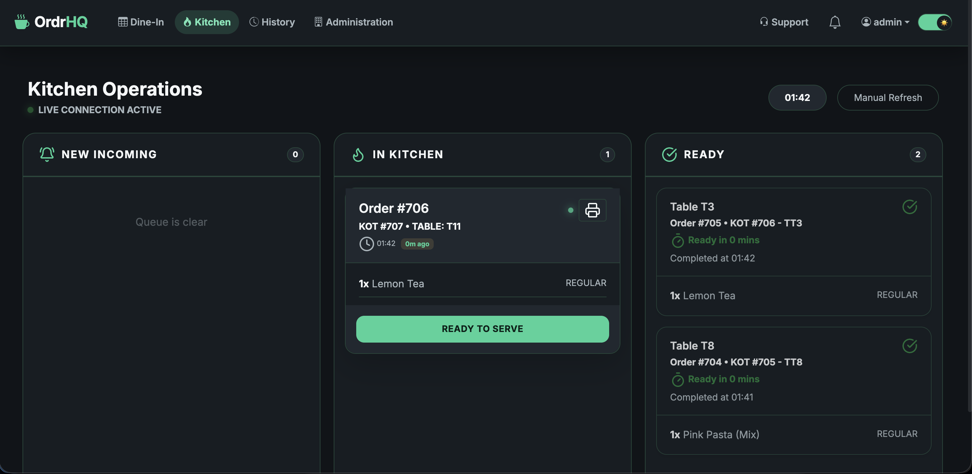Click the 01:42 clock pill
Image resolution: width=972 pixels, height=474 pixels.
pos(797,97)
